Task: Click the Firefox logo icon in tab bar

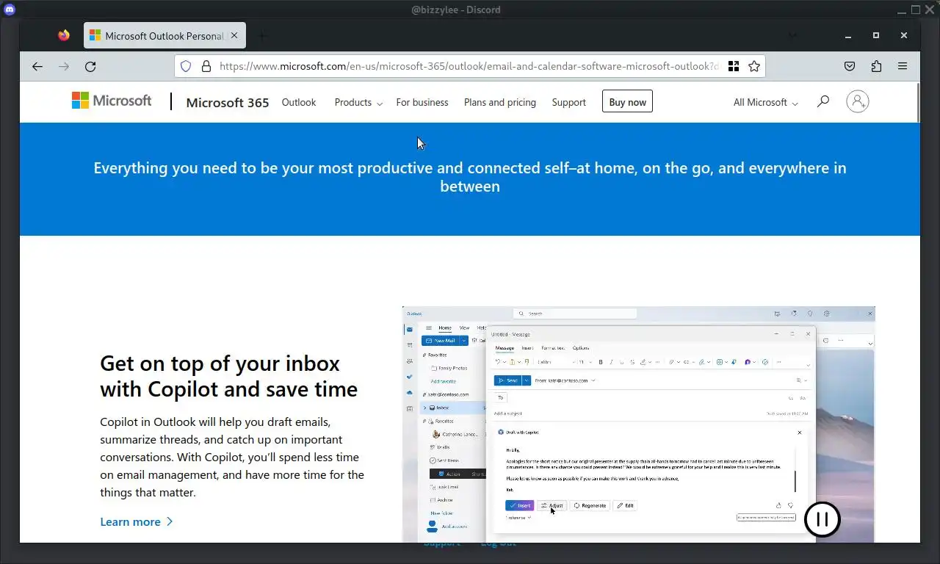Action: (64, 35)
